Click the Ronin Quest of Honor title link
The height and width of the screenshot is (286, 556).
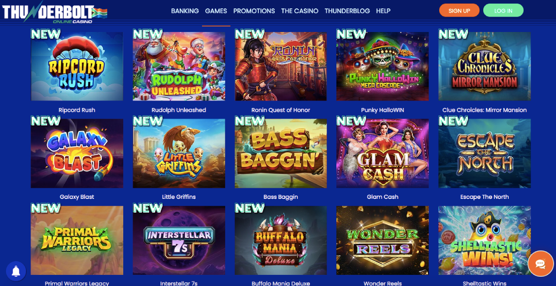[x=281, y=110]
